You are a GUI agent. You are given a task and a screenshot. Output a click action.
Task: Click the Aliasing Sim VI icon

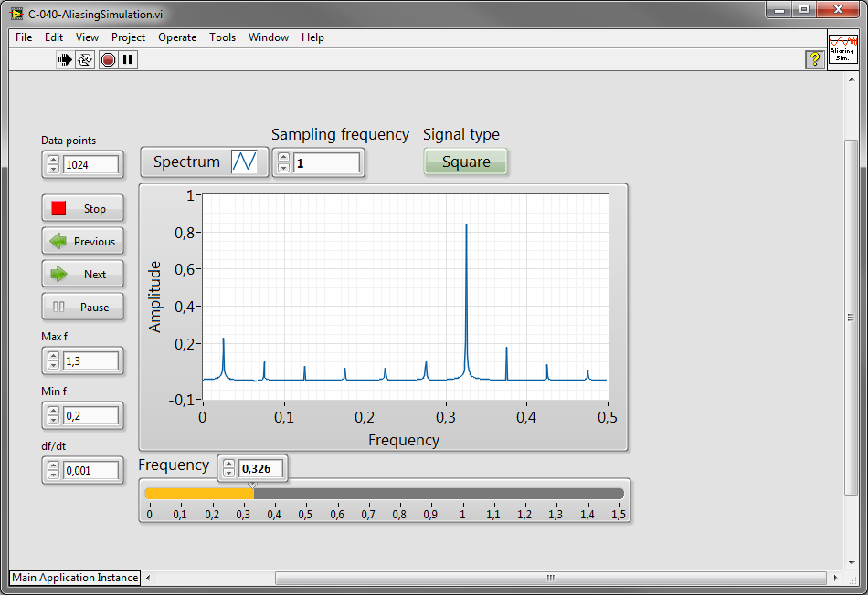(x=842, y=52)
